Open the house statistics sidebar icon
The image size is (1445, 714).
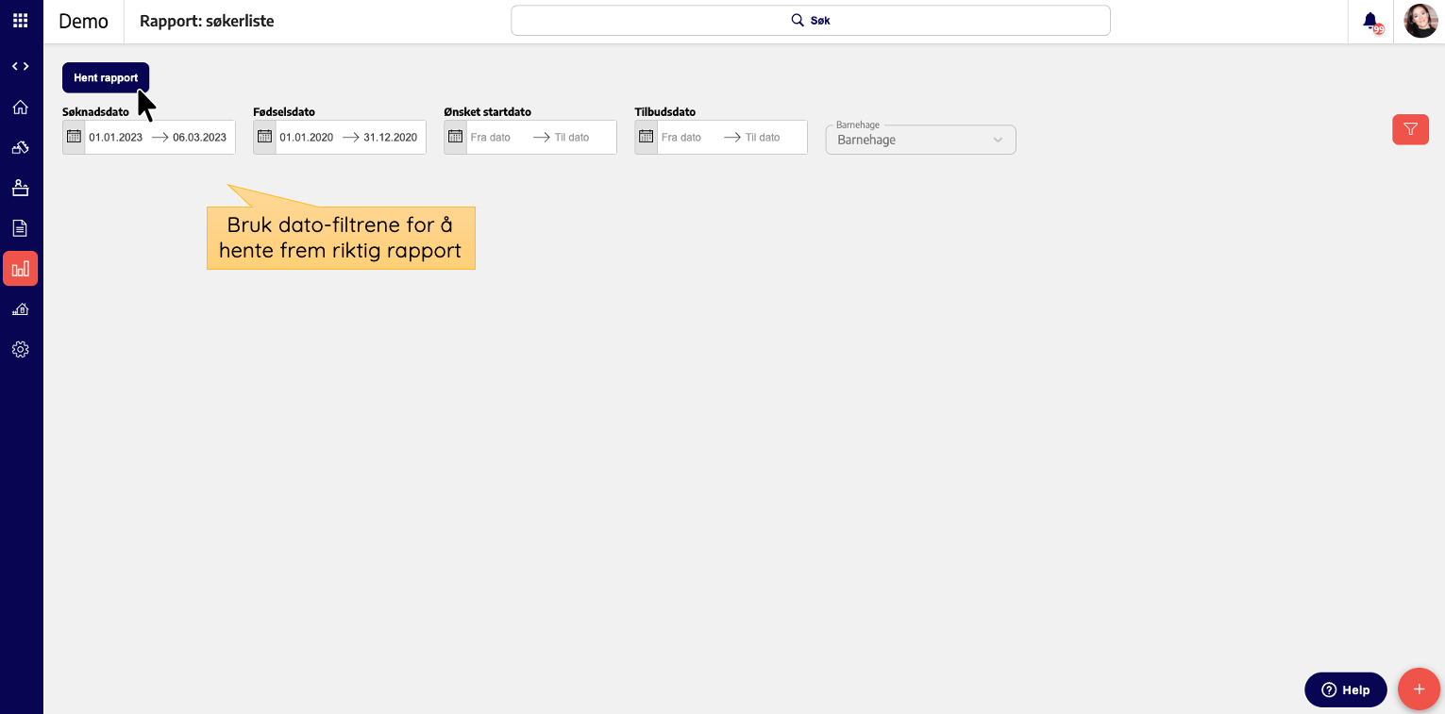pos(20,309)
